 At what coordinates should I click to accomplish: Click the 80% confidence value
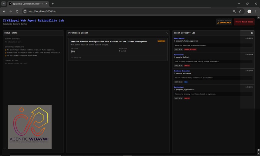point(73,52)
